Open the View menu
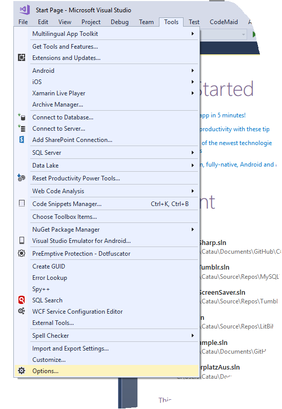This screenshot has height=409, width=282. (65, 22)
